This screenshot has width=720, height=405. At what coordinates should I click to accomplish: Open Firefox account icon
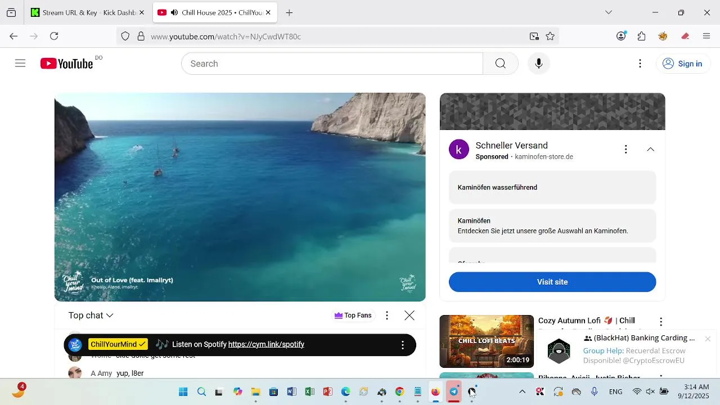tap(621, 36)
